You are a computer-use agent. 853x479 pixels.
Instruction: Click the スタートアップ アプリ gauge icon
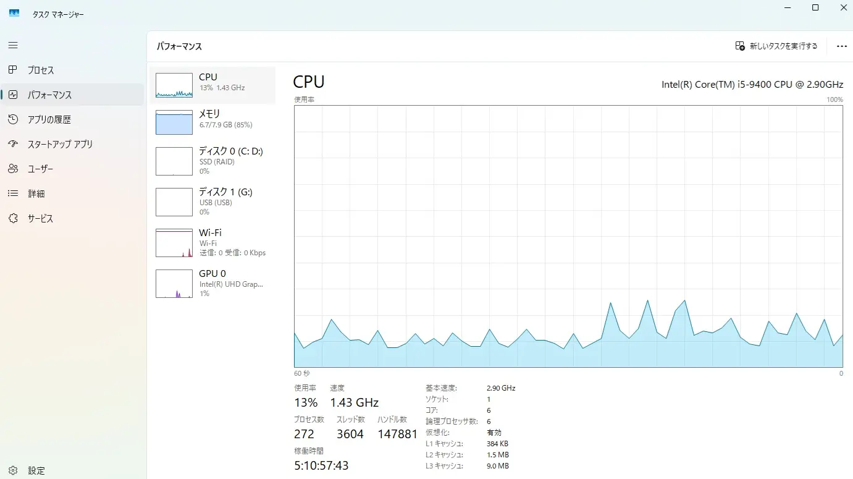(13, 144)
